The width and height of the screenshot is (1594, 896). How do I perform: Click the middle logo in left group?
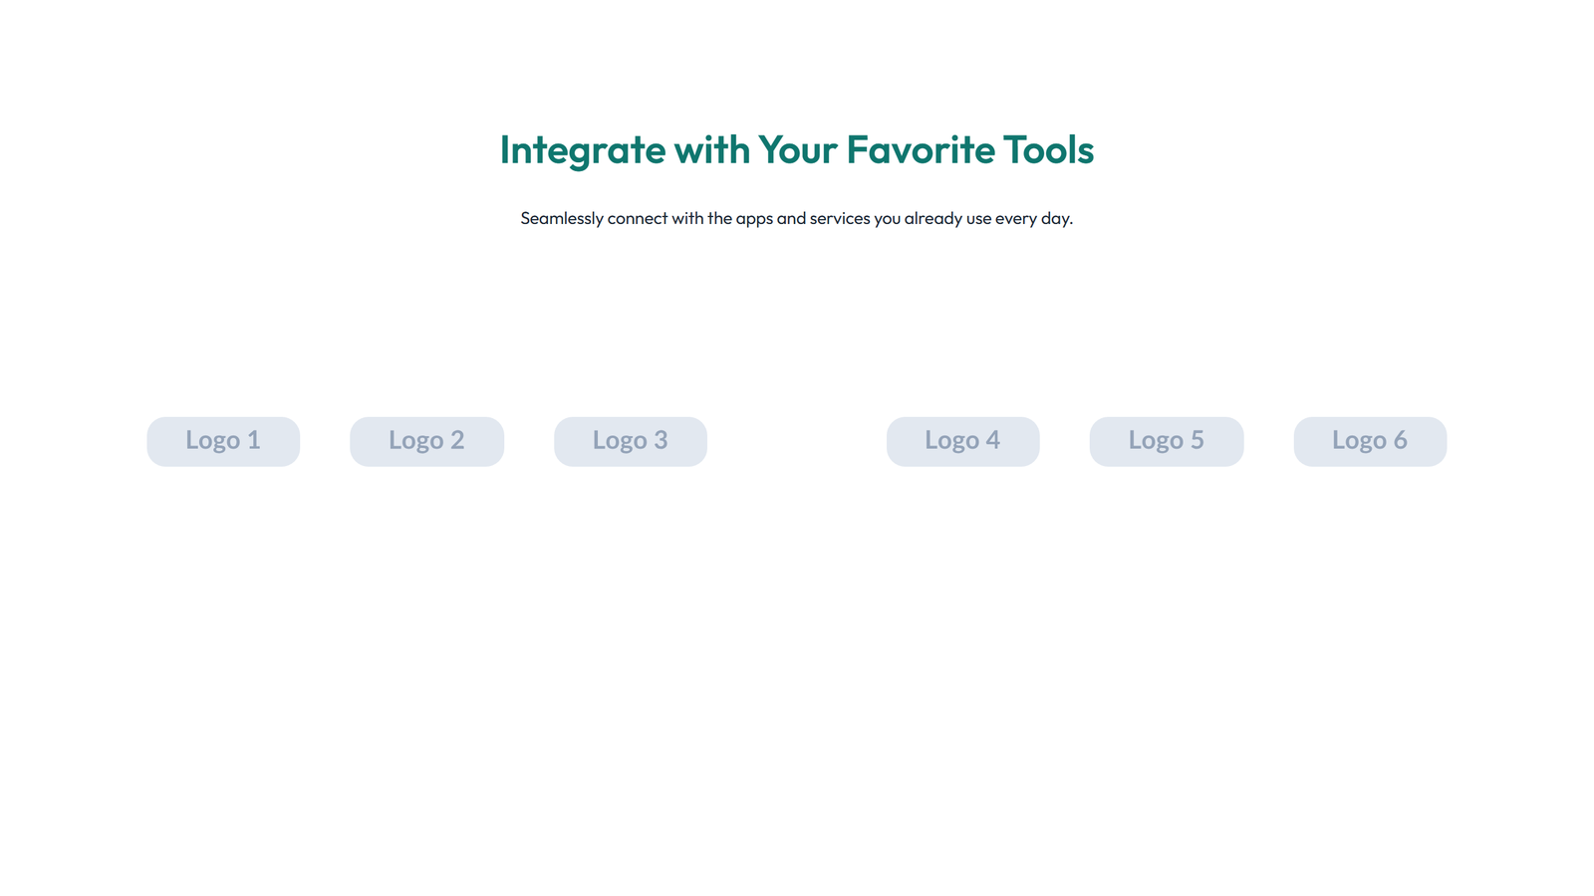[426, 441]
